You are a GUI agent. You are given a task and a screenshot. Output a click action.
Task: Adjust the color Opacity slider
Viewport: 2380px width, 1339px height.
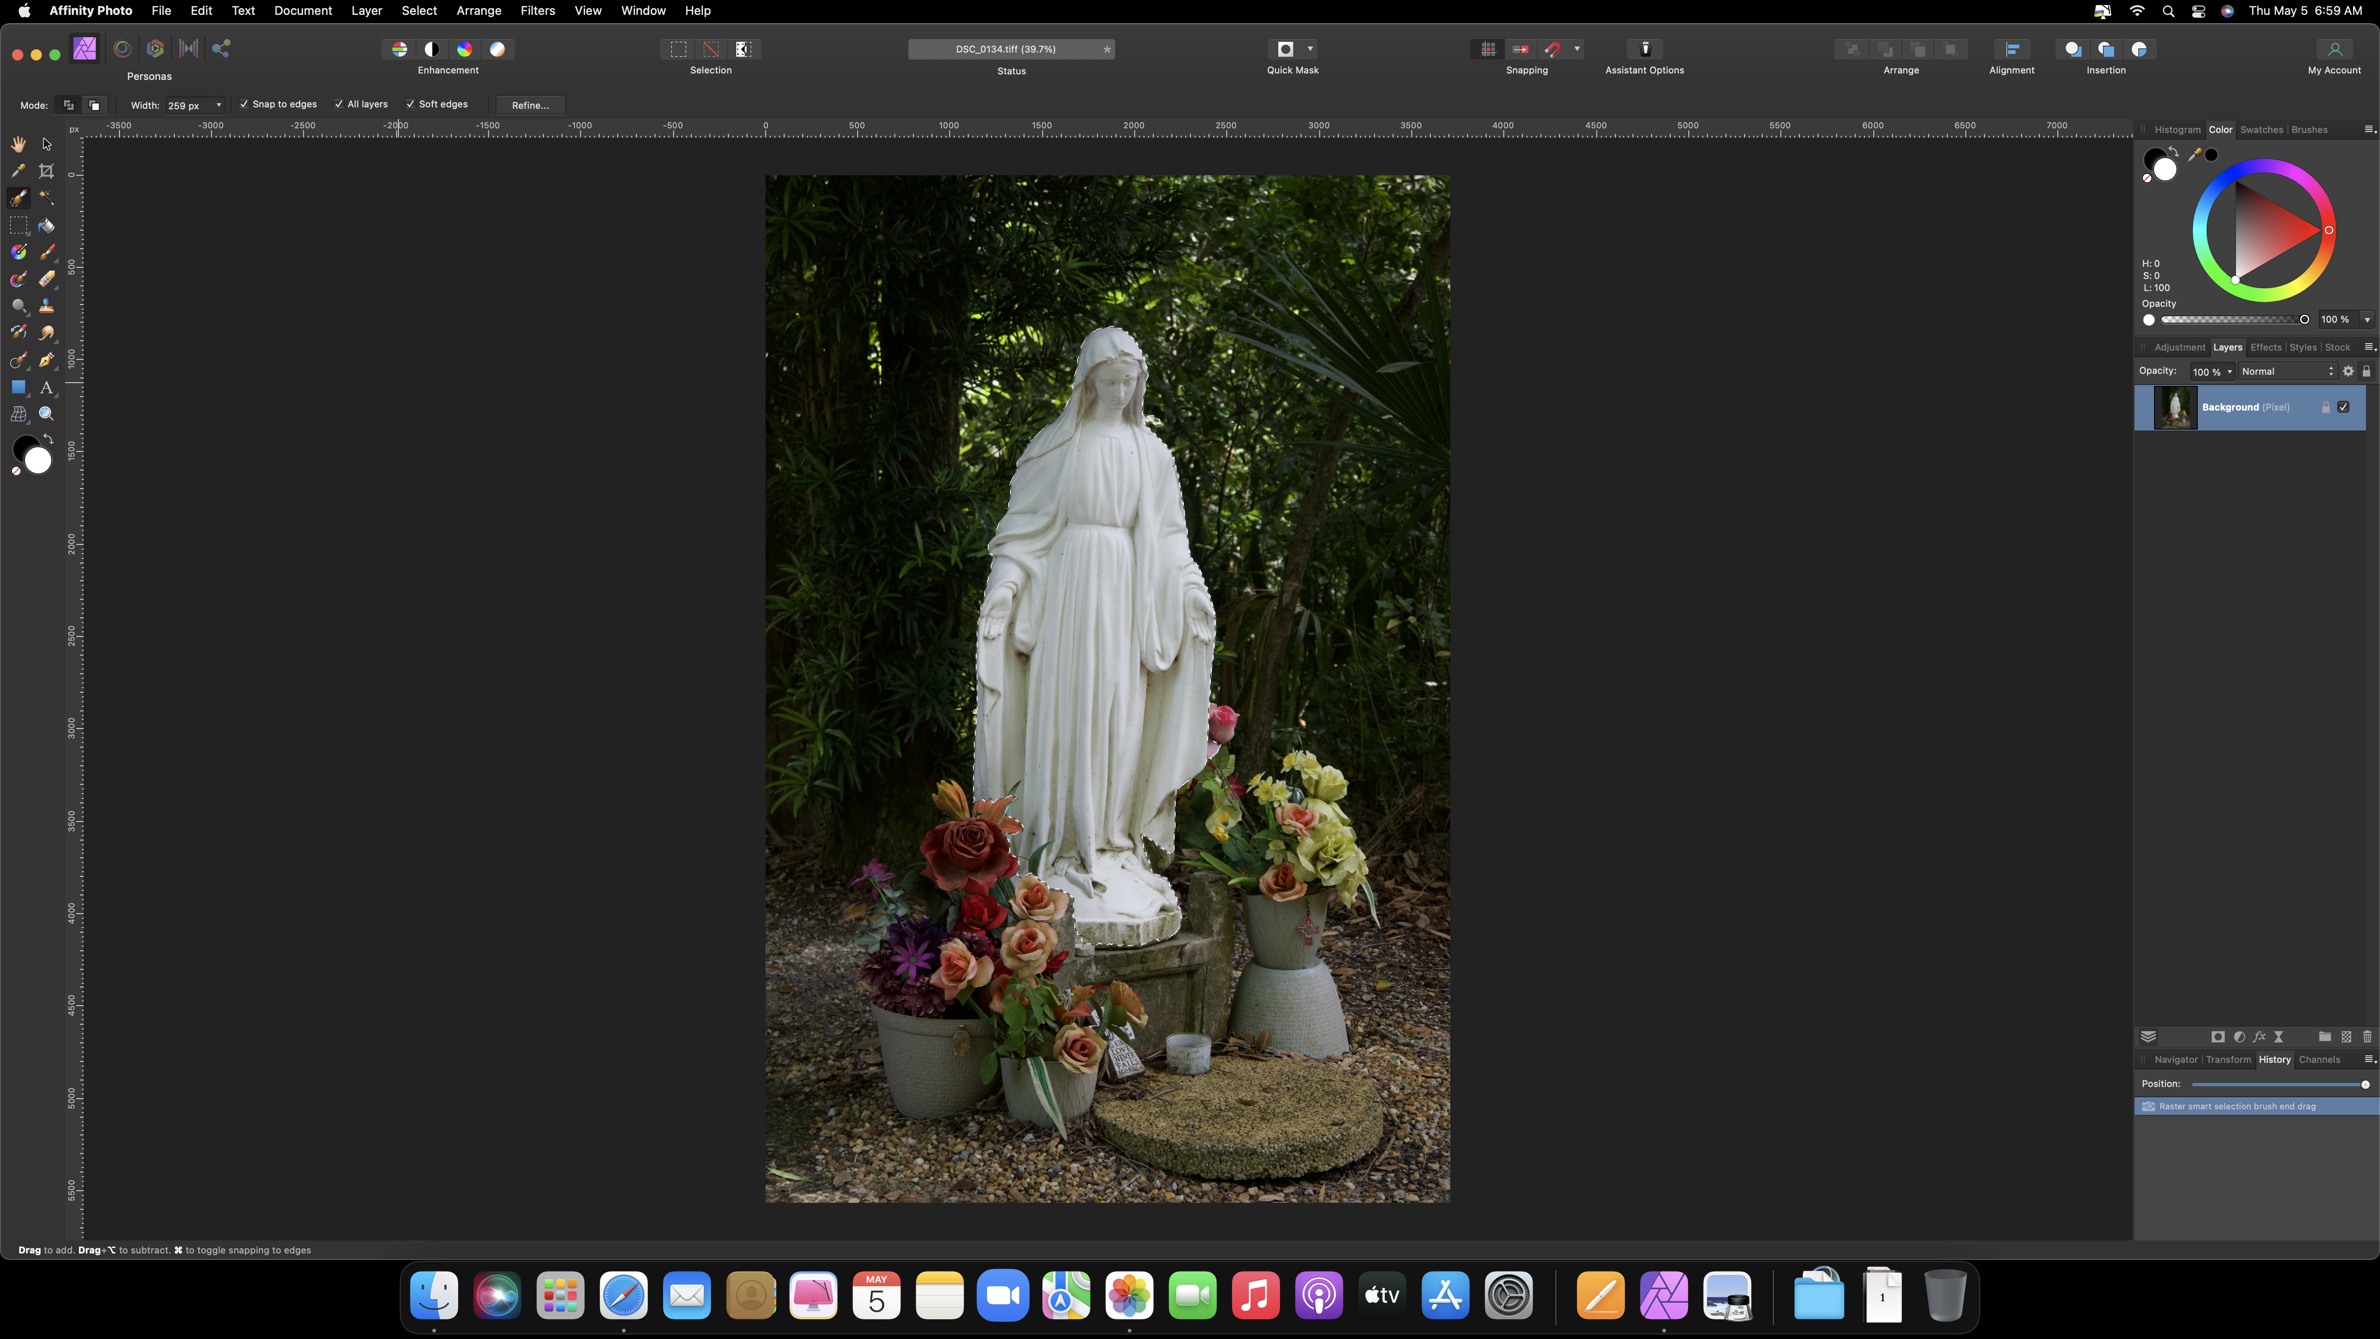[x=2234, y=320]
